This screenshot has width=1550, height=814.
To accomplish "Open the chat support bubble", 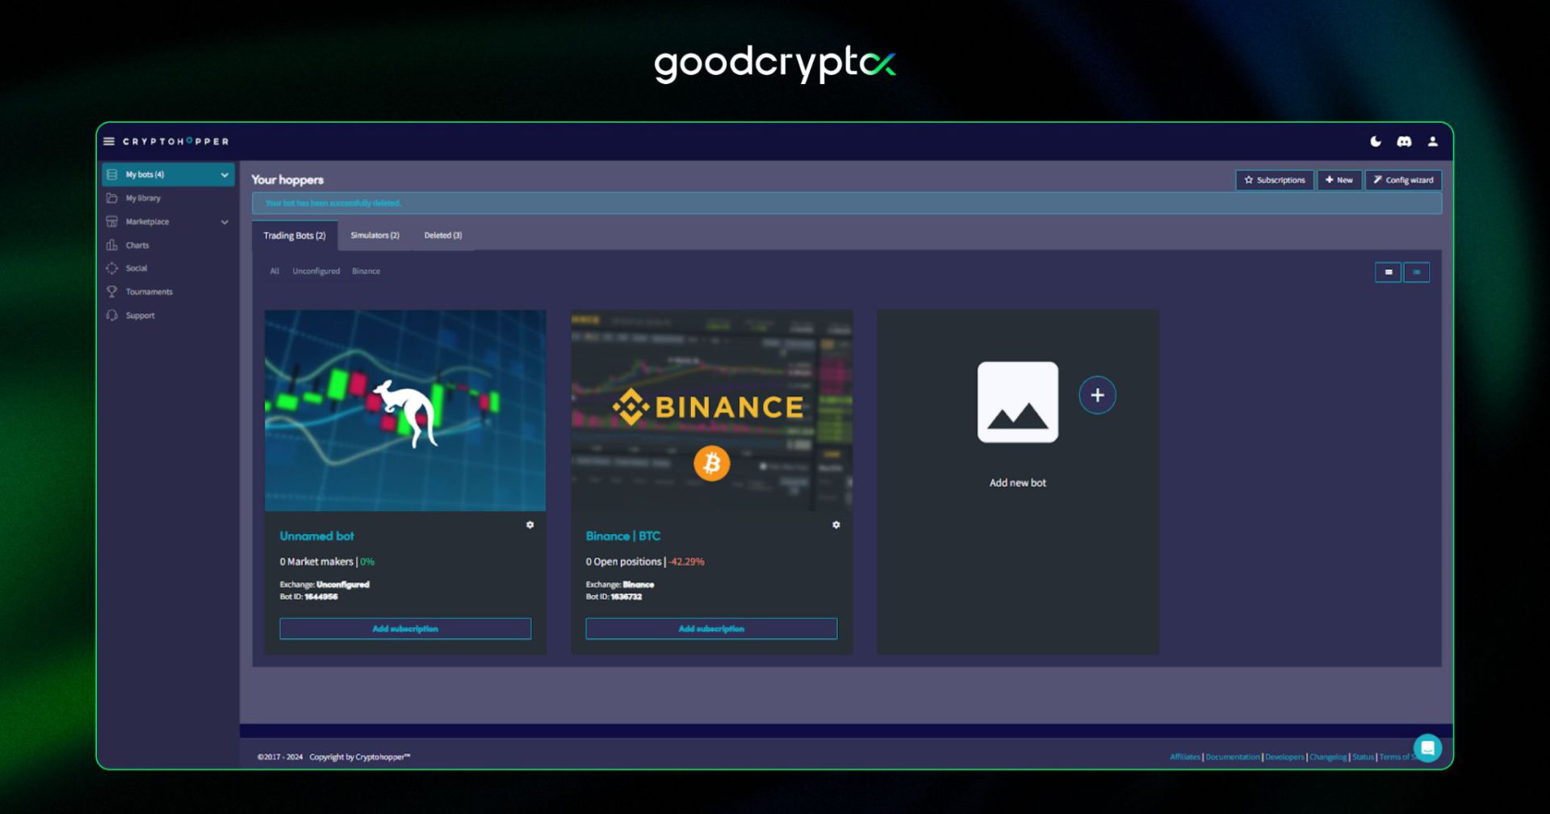I will (x=1427, y=748).
